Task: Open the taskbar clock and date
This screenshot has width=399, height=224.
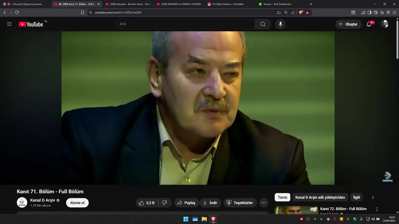Action: (x=389, y=219)
